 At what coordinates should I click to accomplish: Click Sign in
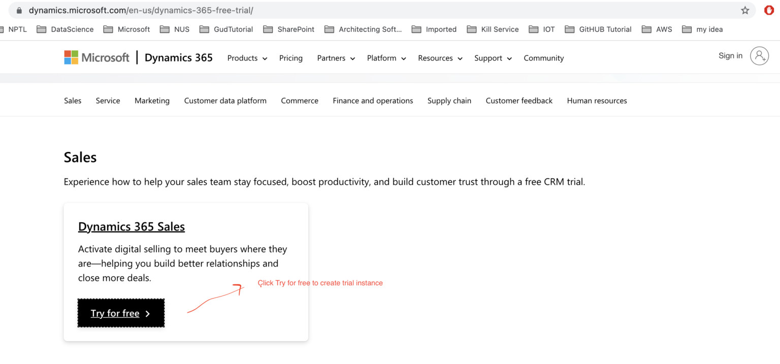[730, 56]
